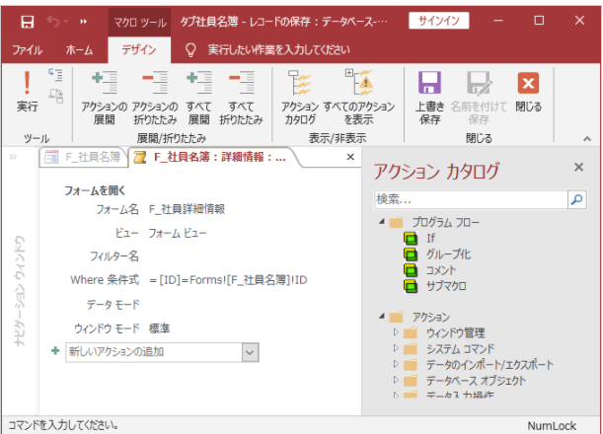Click the マクロ ツール contextual tab header

[x=139, y=23]
